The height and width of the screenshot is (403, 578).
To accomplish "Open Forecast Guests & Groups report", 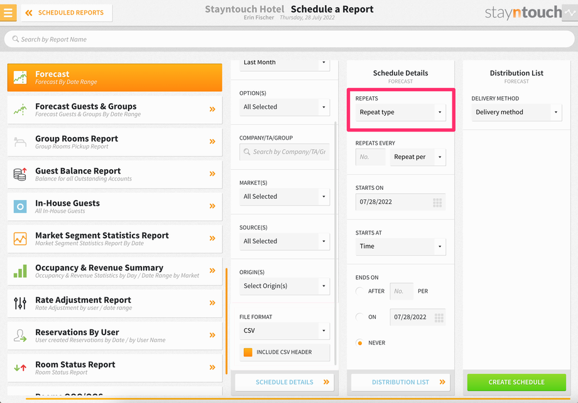I will coord(114,109).
